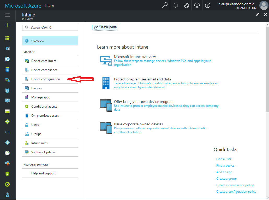Open the virtual networks arrows icon
This screenshot has height=200, width=269.
pyautogui.click(x=7, y=132)
